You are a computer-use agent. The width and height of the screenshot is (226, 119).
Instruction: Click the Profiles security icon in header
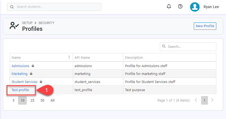14,26
